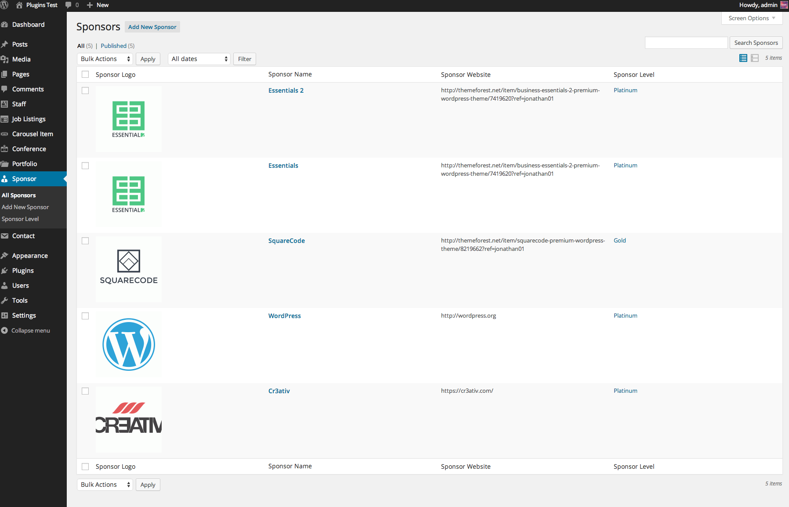Switch to excerpt view icon
Image resolution: width=789 pixels, height=507 pixels.
(755, 58)
